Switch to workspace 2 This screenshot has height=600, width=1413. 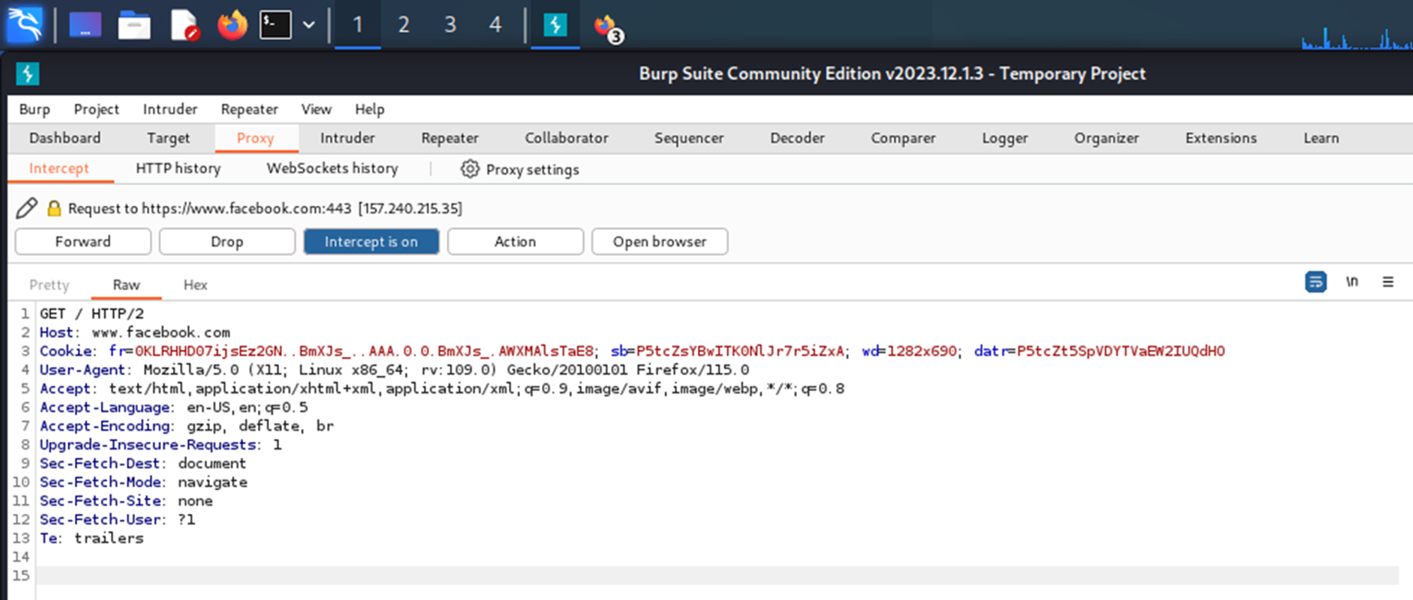403,25
